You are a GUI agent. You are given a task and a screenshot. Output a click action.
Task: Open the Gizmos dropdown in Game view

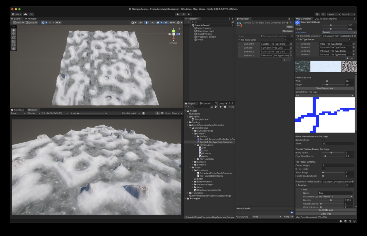coord(176,113)
